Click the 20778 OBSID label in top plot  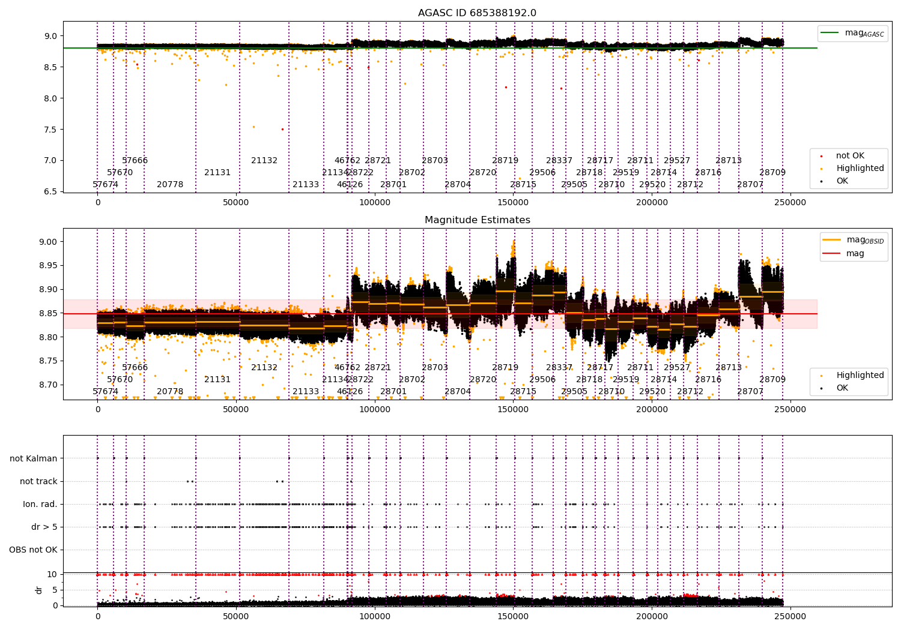click(170, 185)
